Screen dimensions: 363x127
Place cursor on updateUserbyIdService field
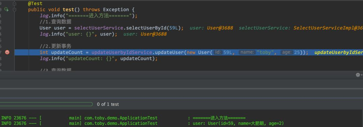(122, 52)
